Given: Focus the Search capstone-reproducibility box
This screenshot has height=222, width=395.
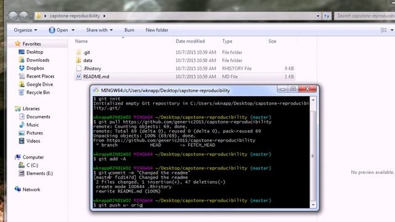Looking at the screenshot, I should tap(365, 16).
